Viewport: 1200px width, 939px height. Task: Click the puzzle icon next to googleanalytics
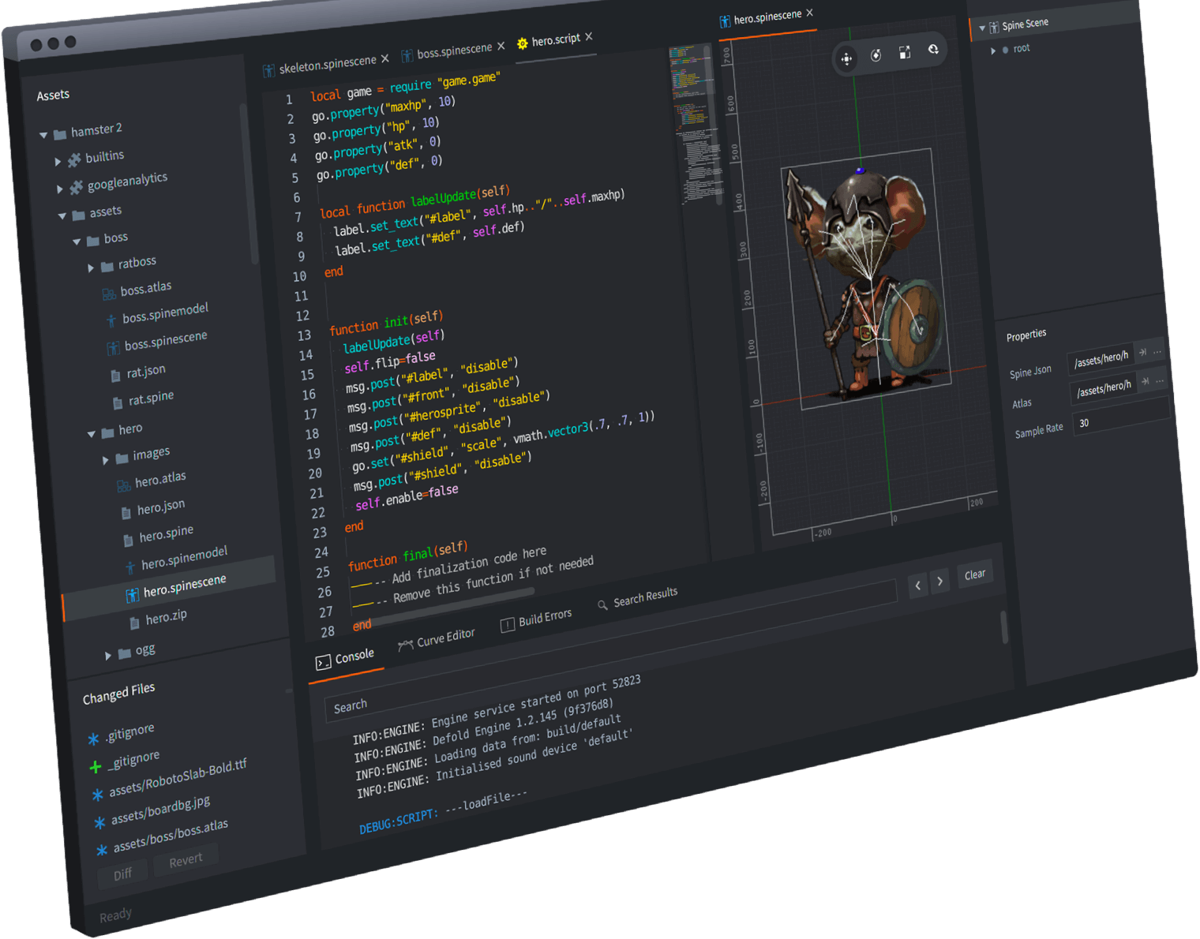pyautogui.click(x=77, y=187)
